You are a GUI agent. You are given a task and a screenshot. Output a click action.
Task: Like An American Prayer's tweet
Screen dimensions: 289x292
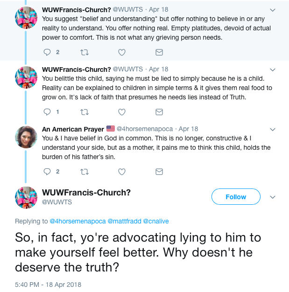tap(121, 171)
